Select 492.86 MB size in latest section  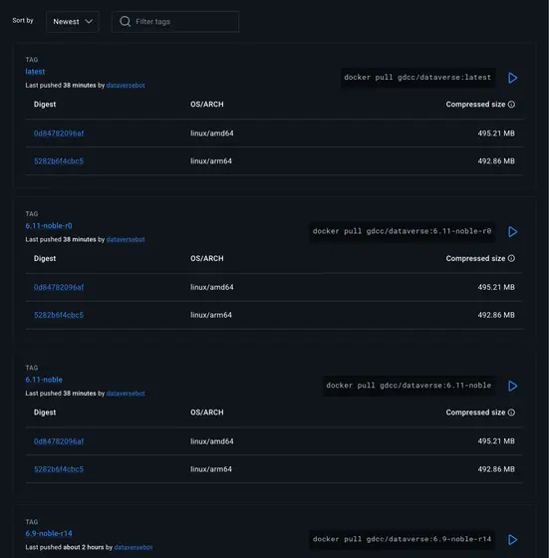(x=496, y=161)
